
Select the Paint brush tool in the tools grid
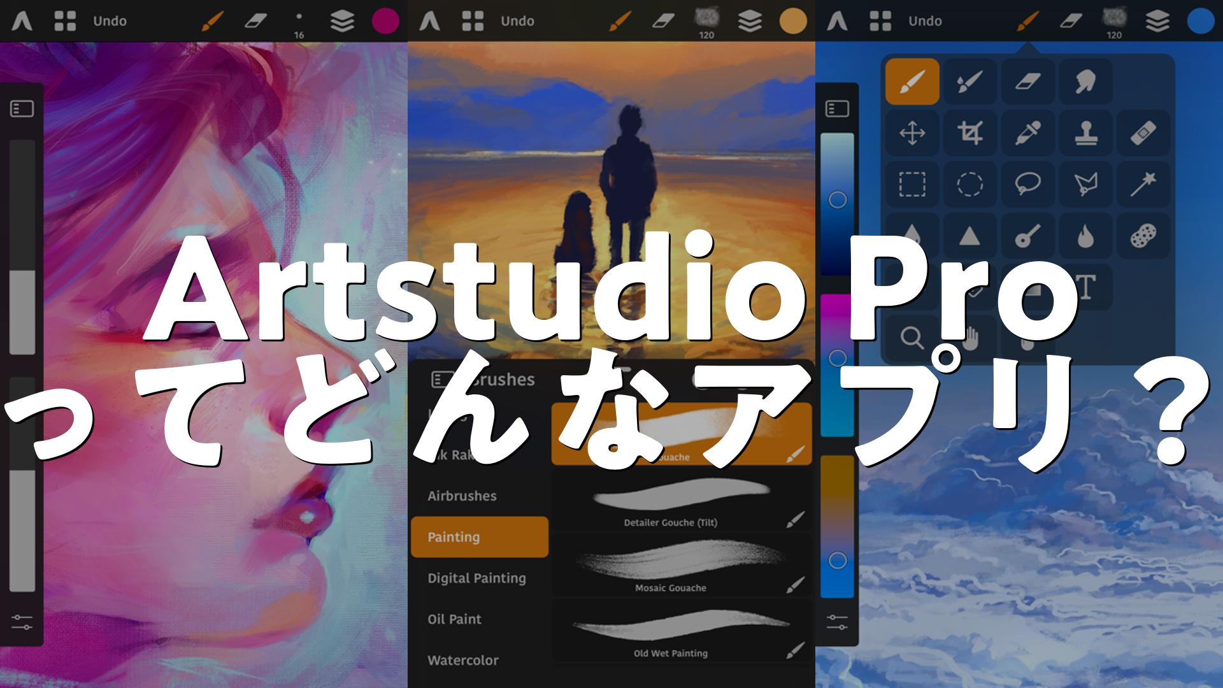pos(912,82)
